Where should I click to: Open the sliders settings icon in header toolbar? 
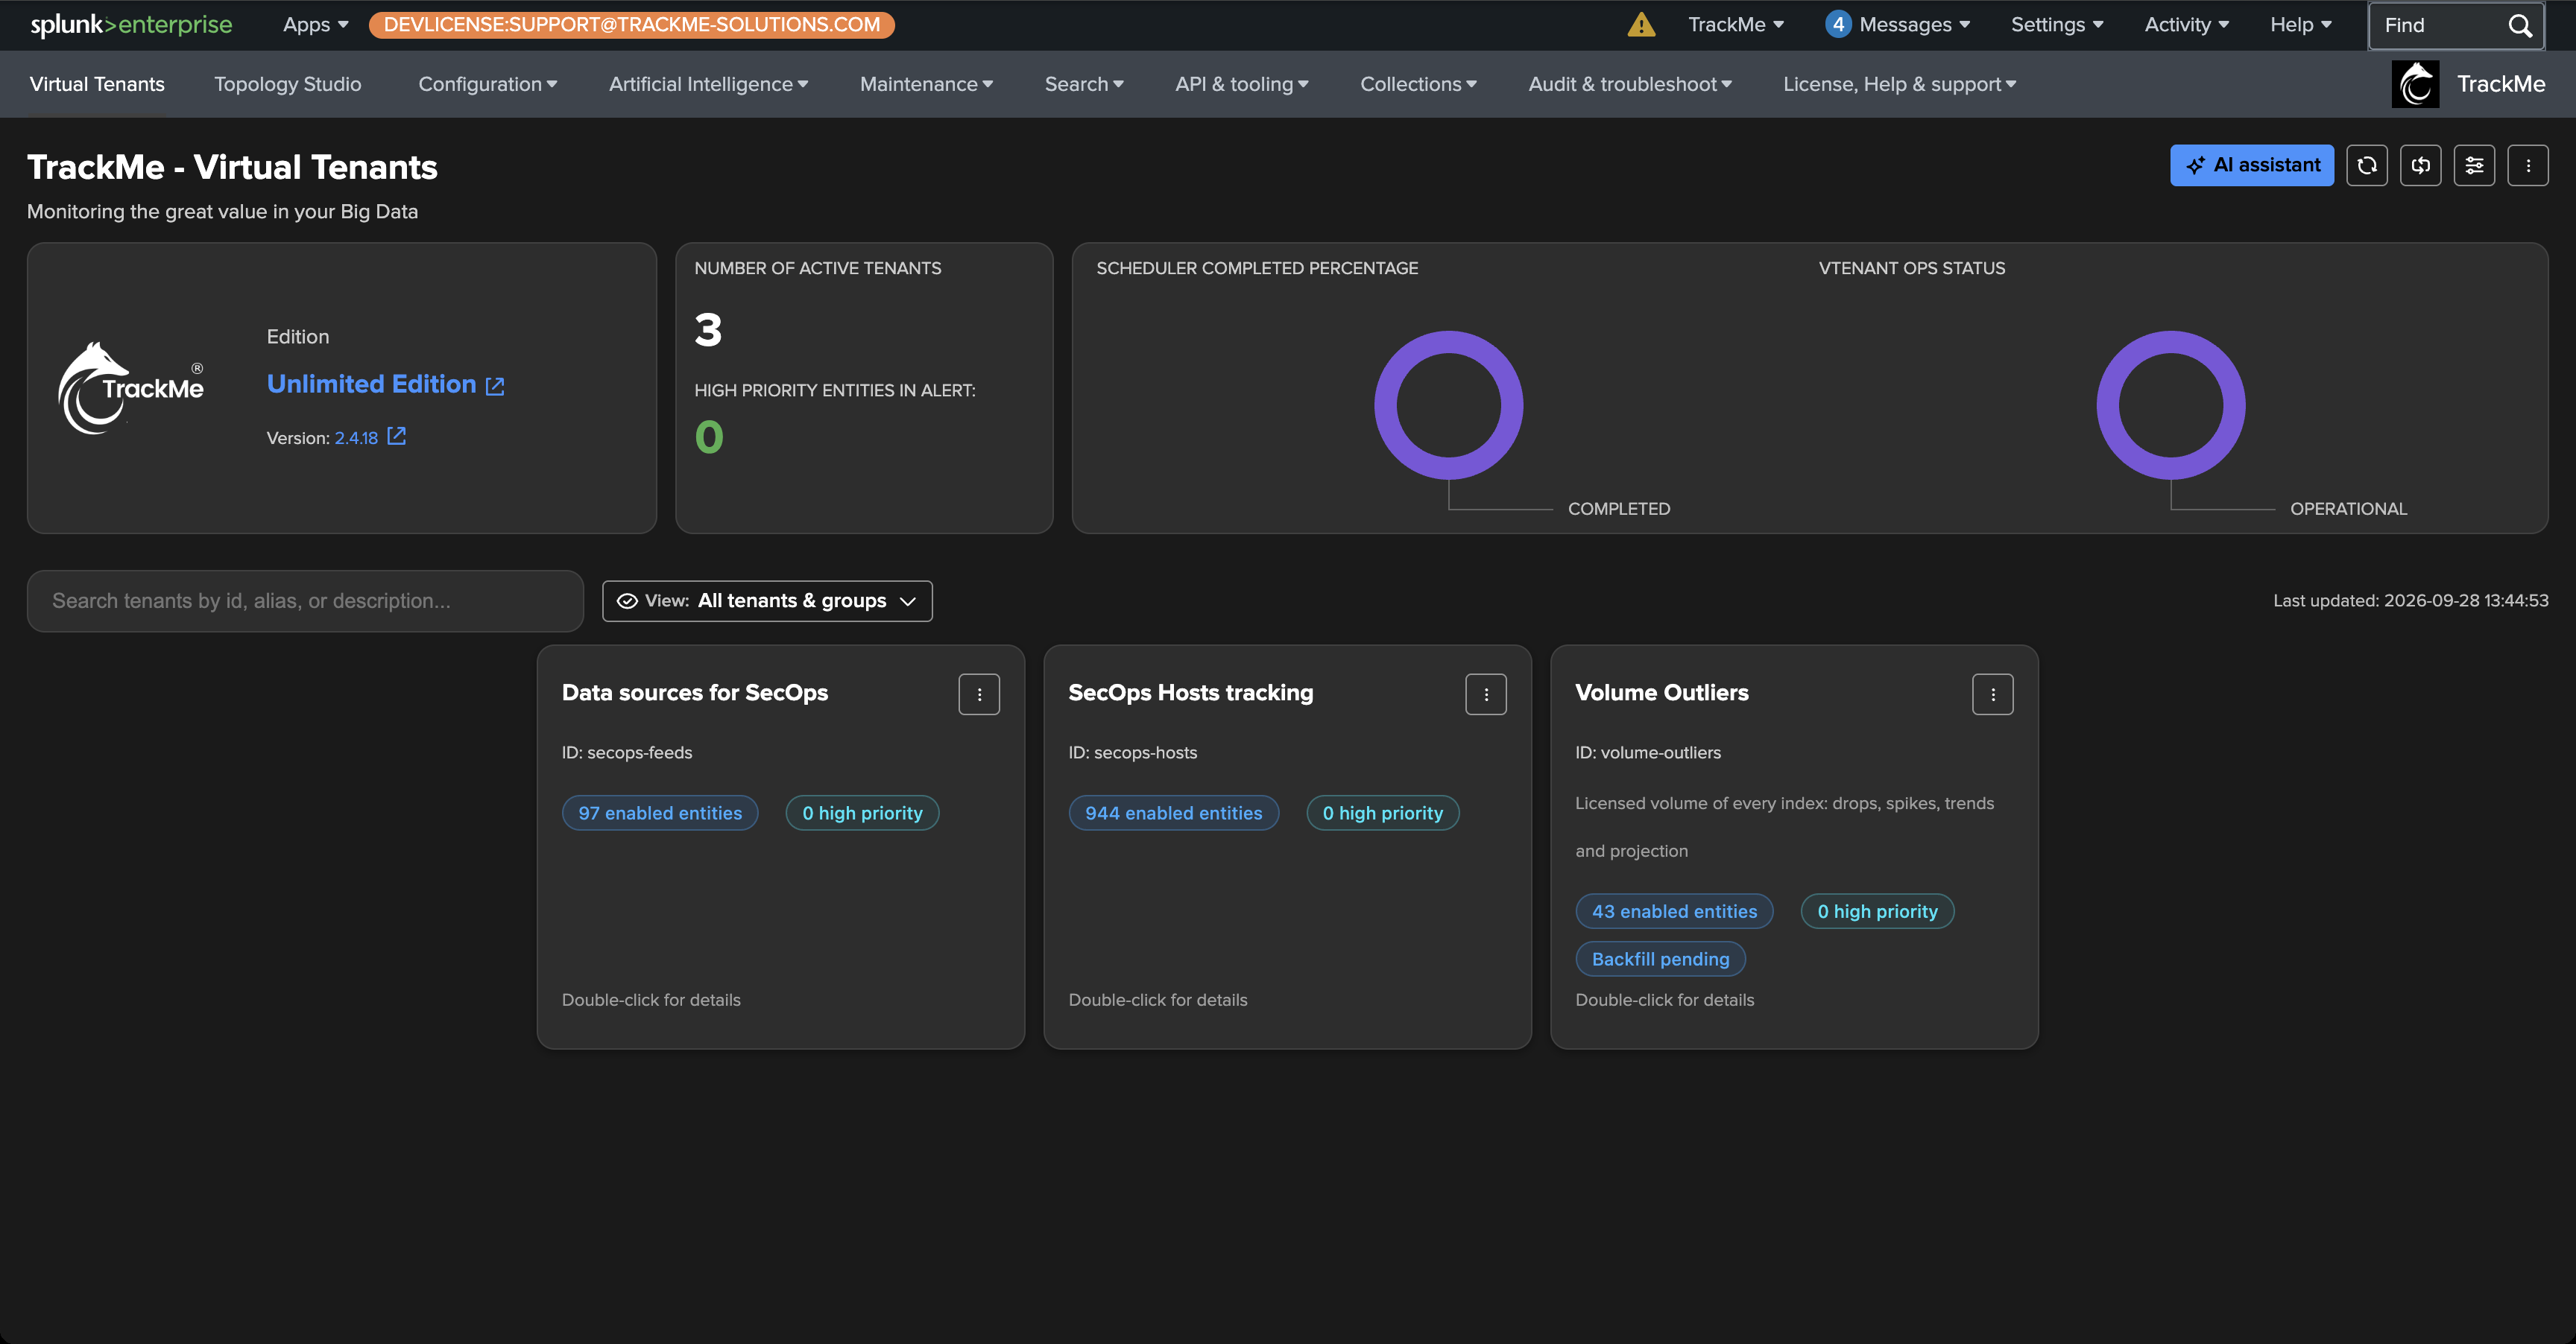(2474, 165)
